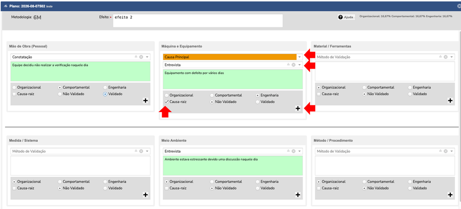Image resolution: width=461 pixels, height=209 pixels.
Task: Select Engenharia in Material / Ferramentas
Action: [x=410, y=87]
